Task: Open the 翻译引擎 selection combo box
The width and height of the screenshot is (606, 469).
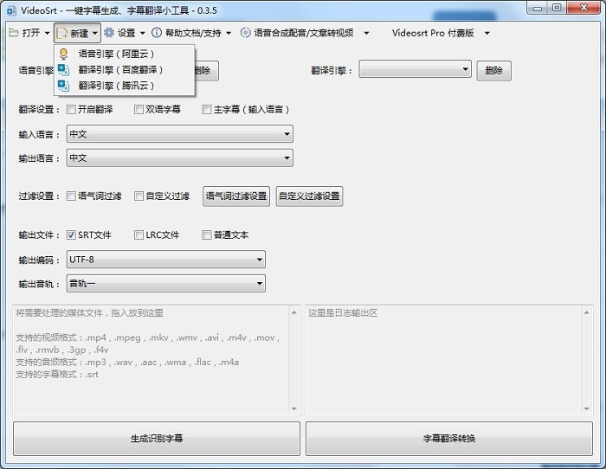Action: (415, 69)
